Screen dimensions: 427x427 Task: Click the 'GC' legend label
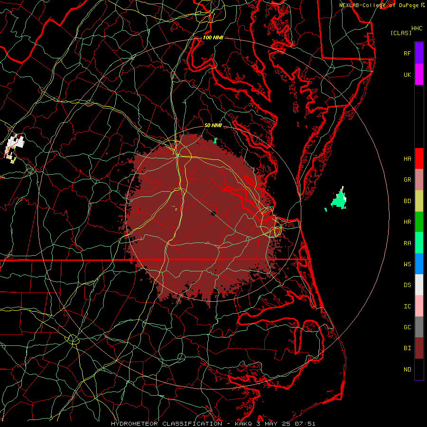pyautogui.click(x=407, y=327)
